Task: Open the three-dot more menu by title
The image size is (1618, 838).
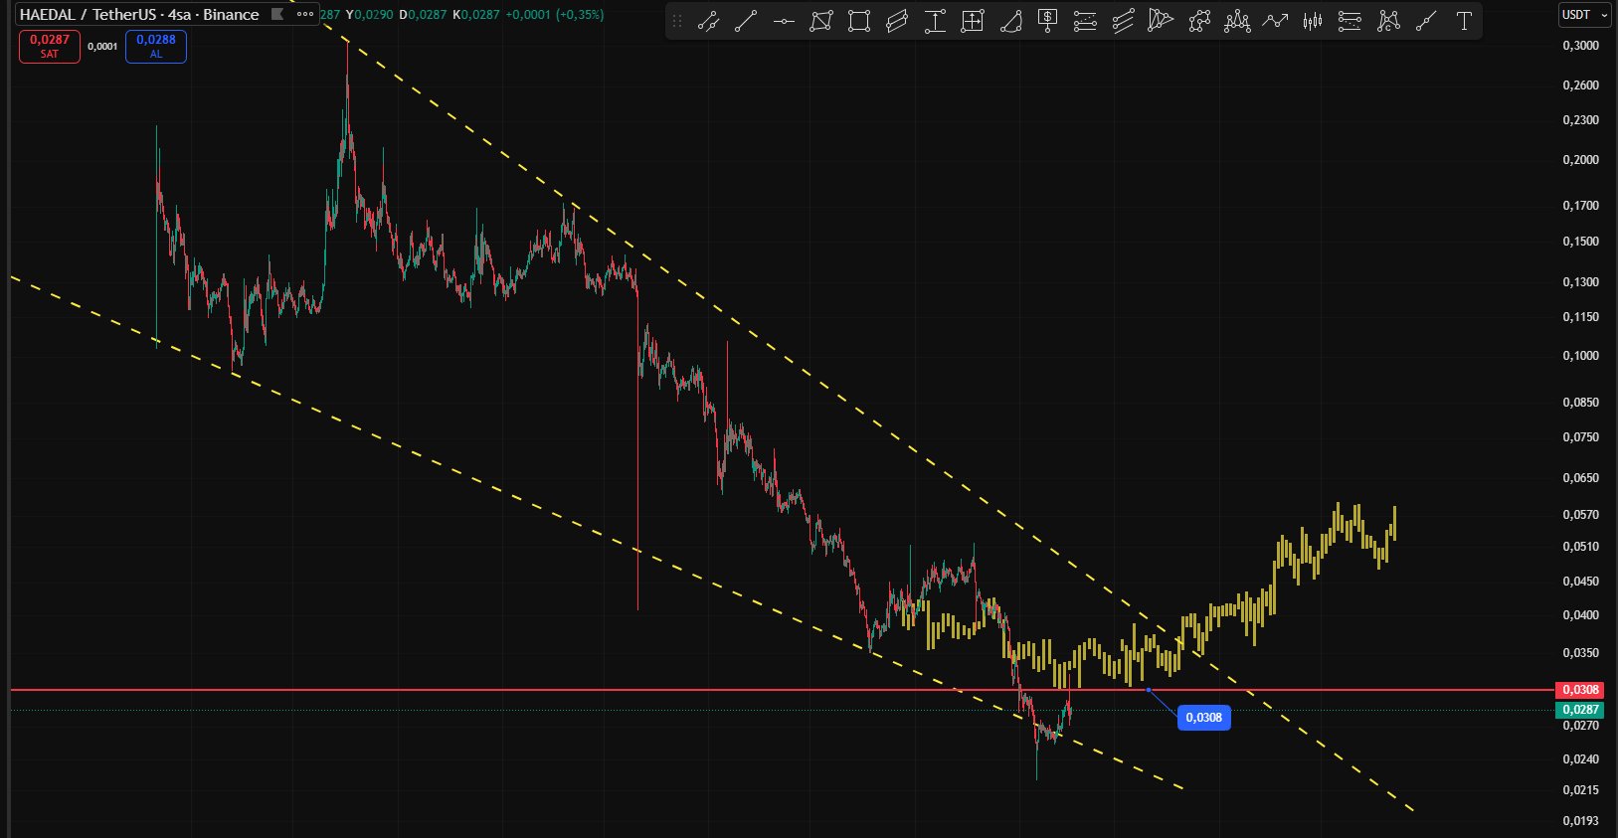Action: click(x=305, y=14)
